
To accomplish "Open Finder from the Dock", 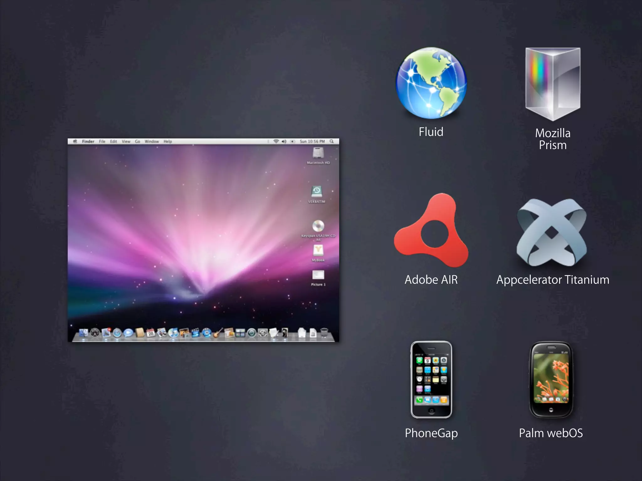I will pos(83,333).
